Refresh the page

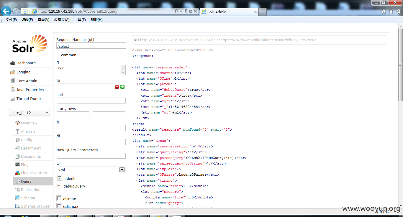191,11
